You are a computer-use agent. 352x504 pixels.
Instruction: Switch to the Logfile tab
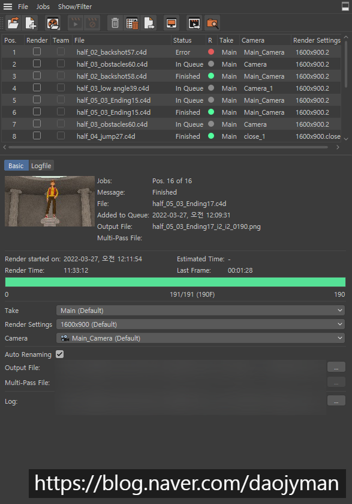click(41, 166)
